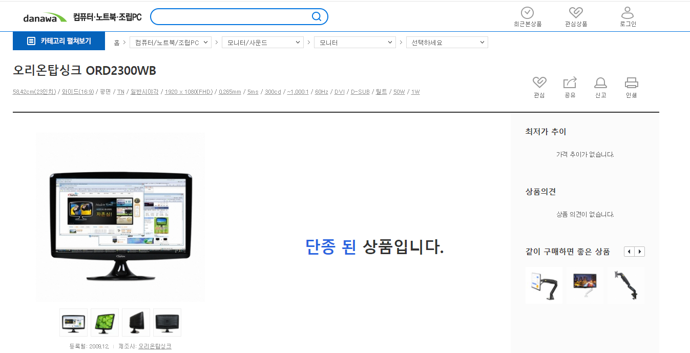Open third recommended monitor arm product
This screenshot has width=690, height=353.
(626, 285)
